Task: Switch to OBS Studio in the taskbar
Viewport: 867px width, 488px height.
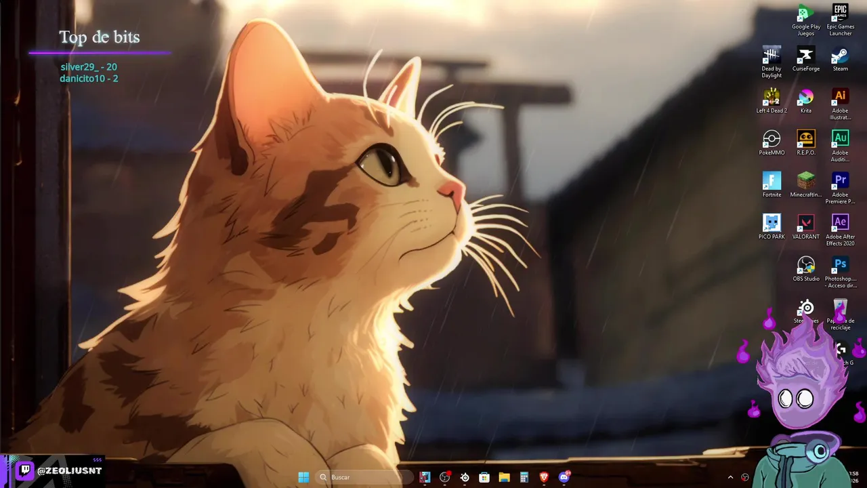Action: (x=445, y=477)
